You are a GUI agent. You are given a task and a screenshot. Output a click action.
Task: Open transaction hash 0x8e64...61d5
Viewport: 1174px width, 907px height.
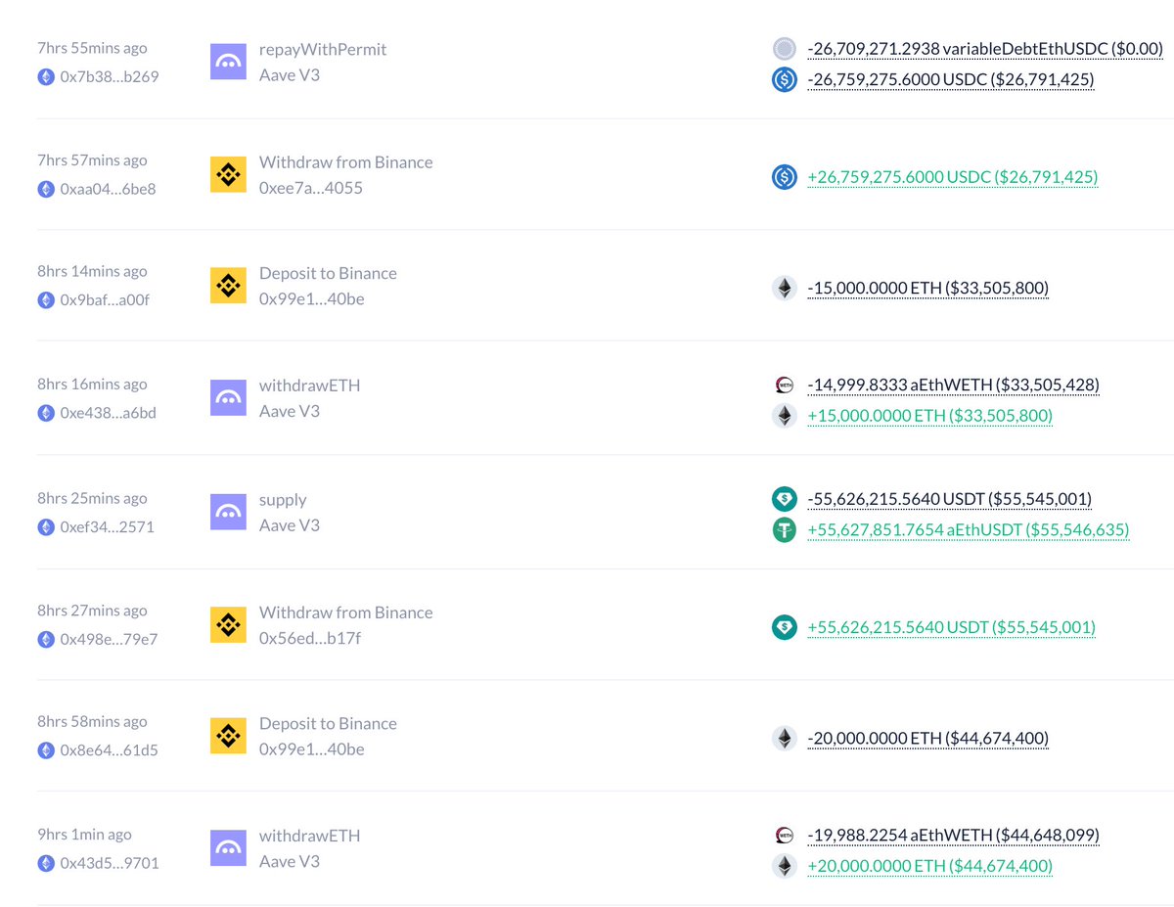pos(109,750)
